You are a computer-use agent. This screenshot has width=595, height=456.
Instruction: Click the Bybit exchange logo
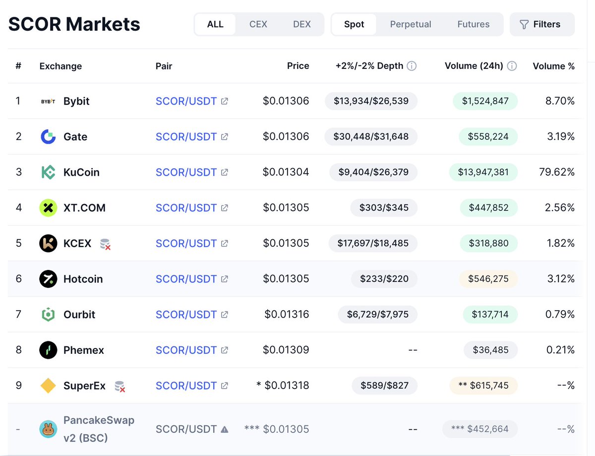[48, 101]
